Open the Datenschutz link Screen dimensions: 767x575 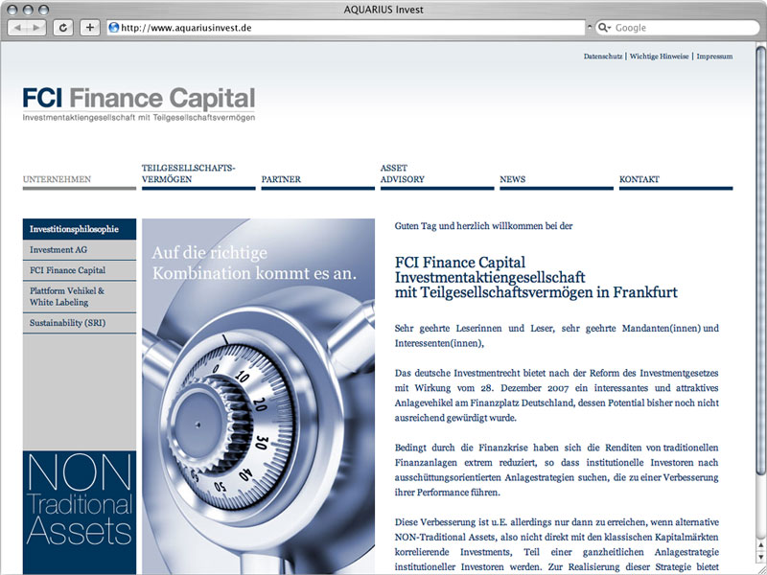pos(603,57)
